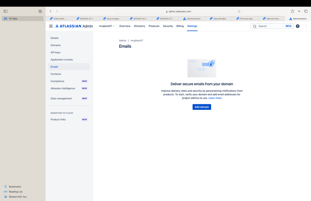Select Emails in settings sidebar
The width and height of the screenshot is (311, 201).
(69, 67)
